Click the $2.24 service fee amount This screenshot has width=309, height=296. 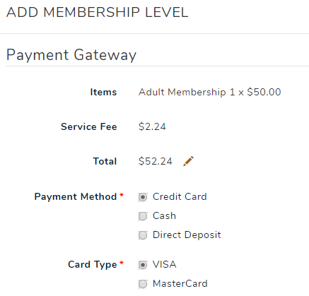(x=152, y=126)
